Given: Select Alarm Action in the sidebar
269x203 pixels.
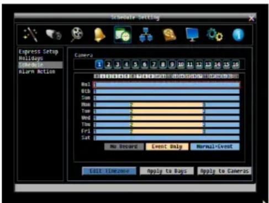Looking at the screenshot, I should (37, 71).
